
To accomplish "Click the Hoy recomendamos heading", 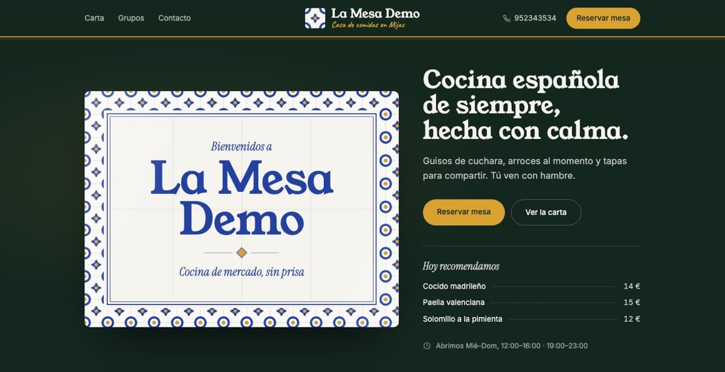I will (461, 266).
